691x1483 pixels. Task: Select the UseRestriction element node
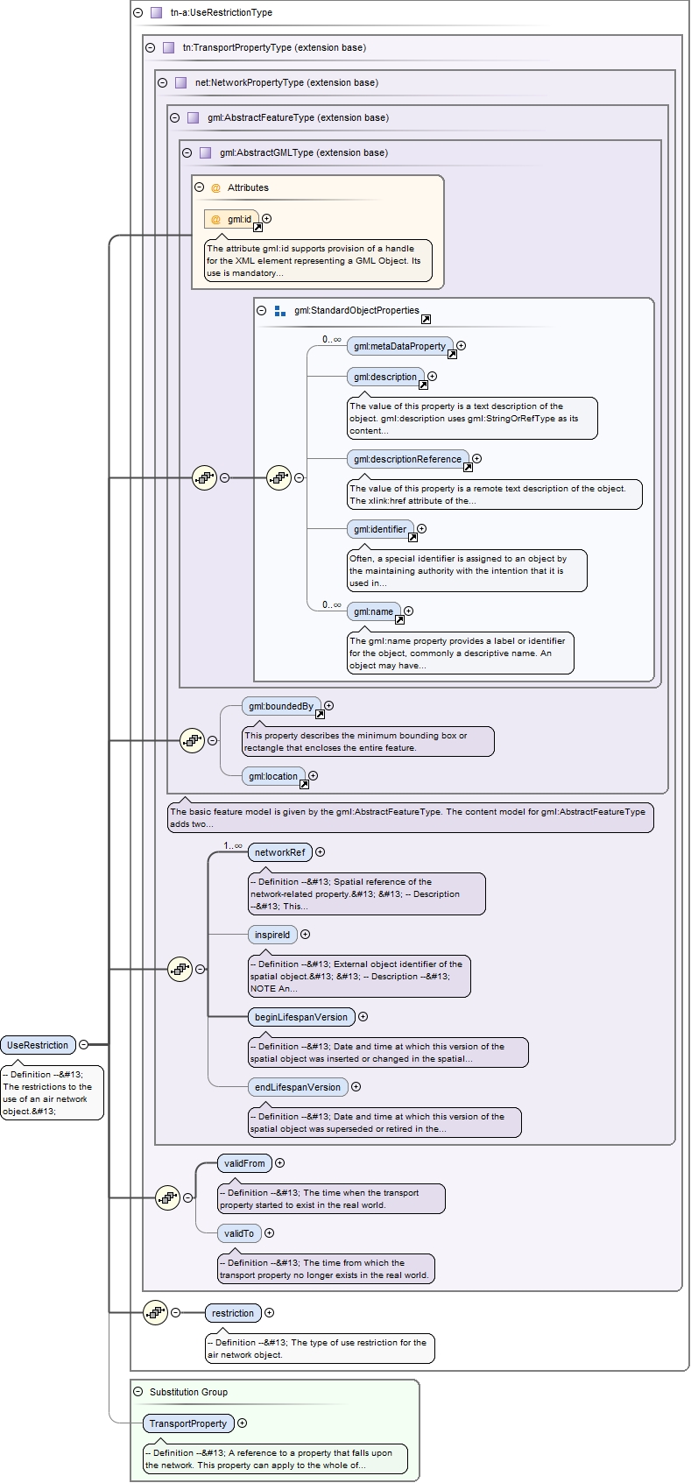pos(39,1045)
